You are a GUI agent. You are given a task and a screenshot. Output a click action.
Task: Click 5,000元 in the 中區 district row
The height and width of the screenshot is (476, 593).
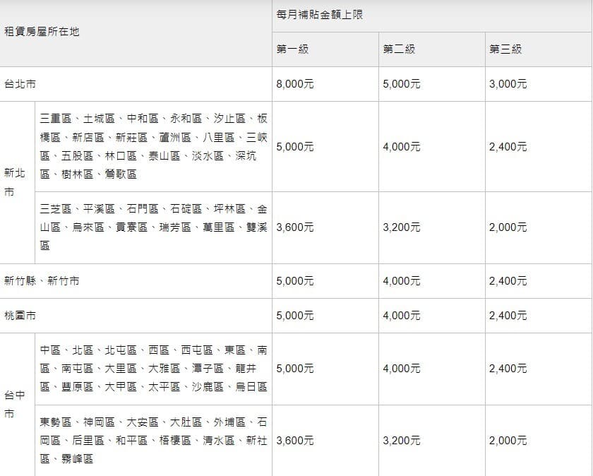[295, 369]
